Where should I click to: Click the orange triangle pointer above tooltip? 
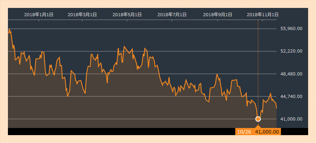click(258, 127)
